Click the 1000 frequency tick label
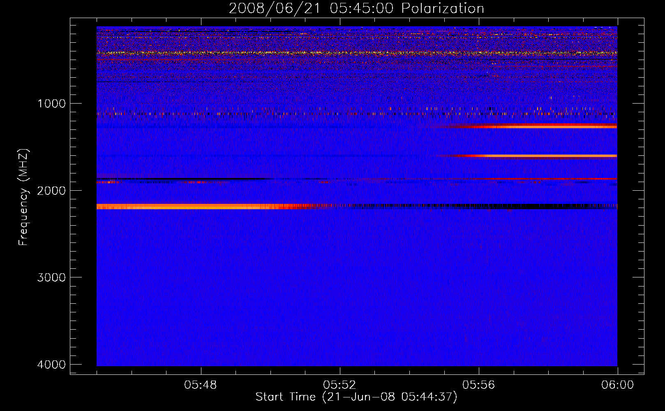The width and height of the screenshot is (665, 411). click(x=51, y=104)
